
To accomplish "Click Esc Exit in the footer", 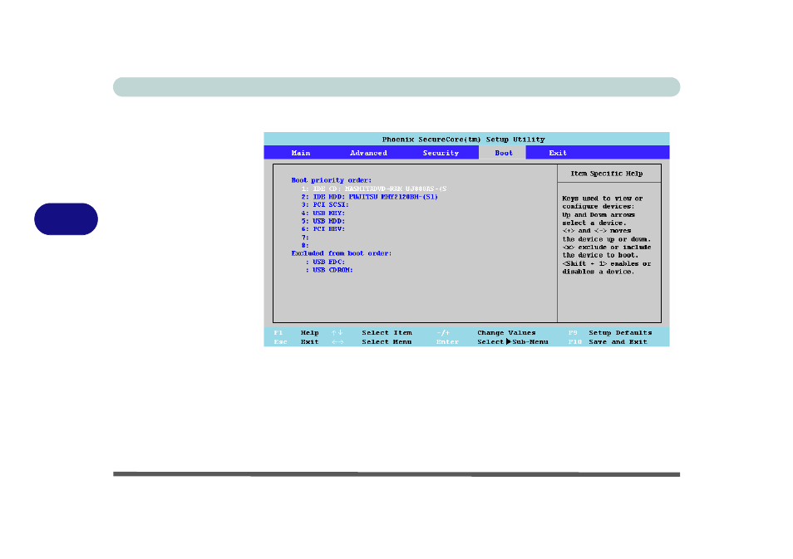I will 297,341.
